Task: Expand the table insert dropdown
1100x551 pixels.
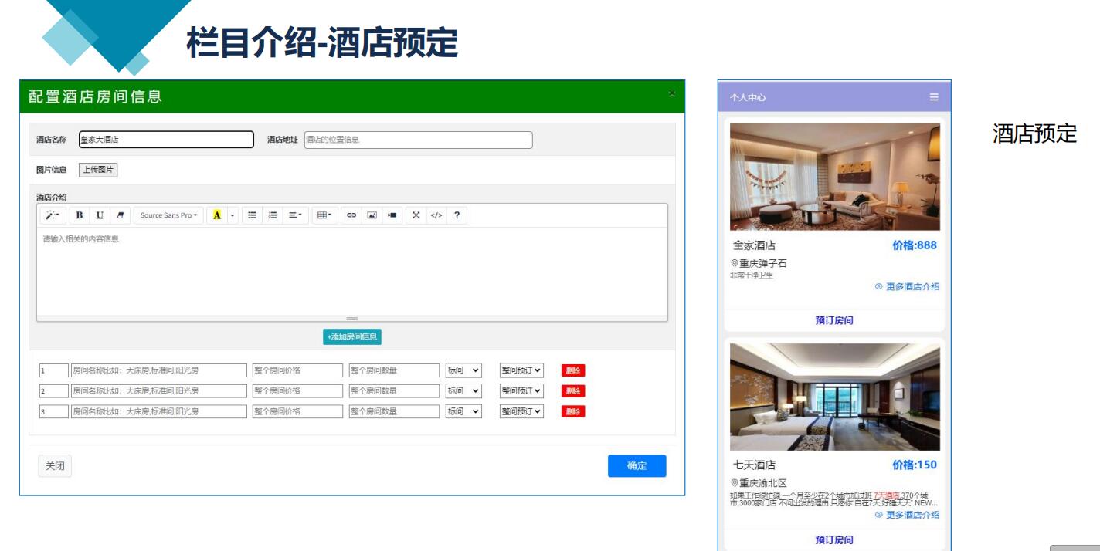Action: 324,215
